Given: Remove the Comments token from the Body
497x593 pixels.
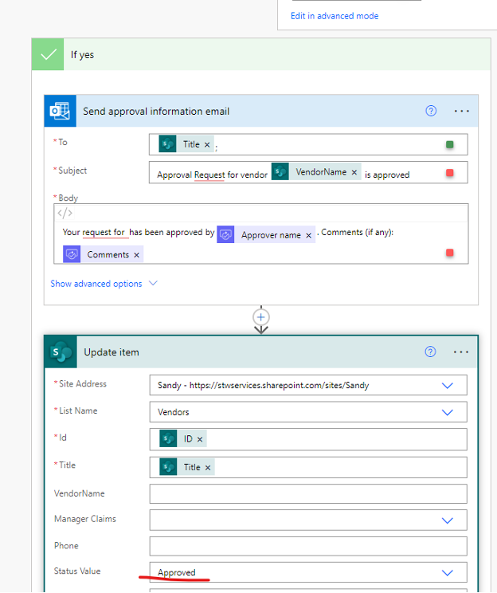Looking at the screenshot, I should (136, 255).
